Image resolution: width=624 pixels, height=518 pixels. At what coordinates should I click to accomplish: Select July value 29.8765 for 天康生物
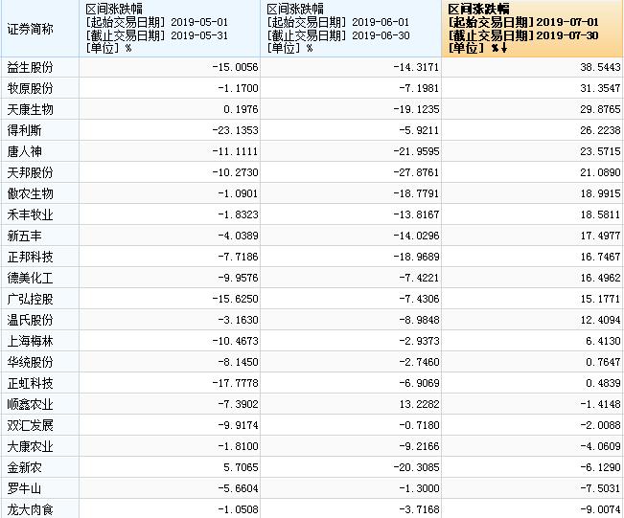coord(600,109)
